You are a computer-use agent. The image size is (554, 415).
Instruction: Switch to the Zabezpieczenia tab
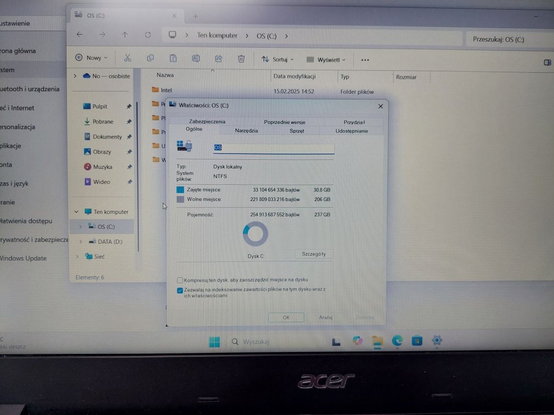pyautogui.click(x=207, y=122)
